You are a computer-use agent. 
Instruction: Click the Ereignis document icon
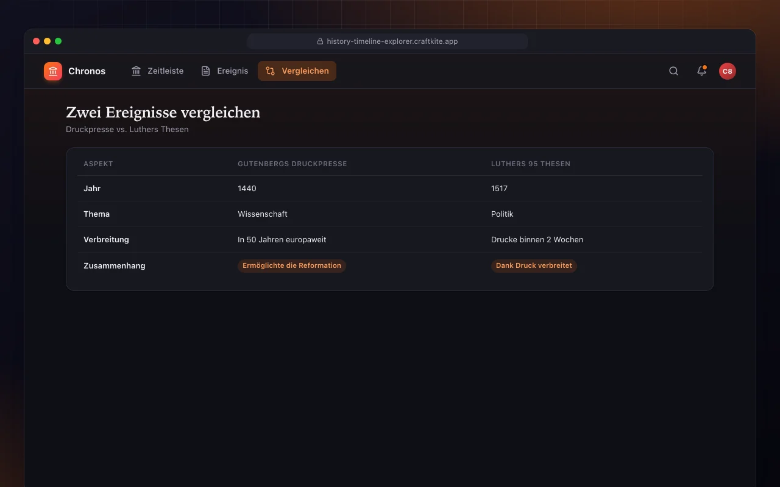[x=206, y=71]
